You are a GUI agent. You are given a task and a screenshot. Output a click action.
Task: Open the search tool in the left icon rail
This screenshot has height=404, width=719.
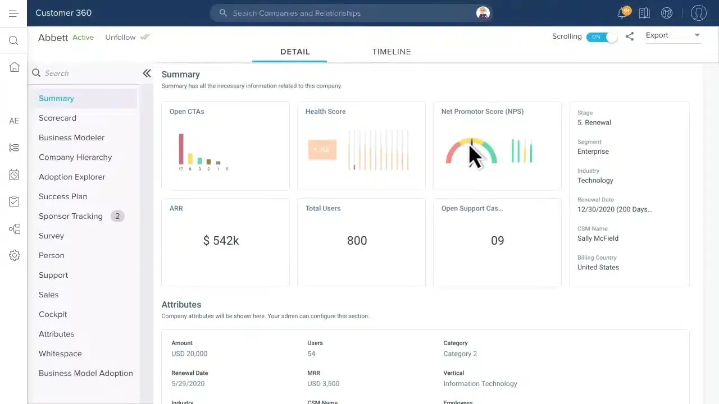[x=13, y=40]
